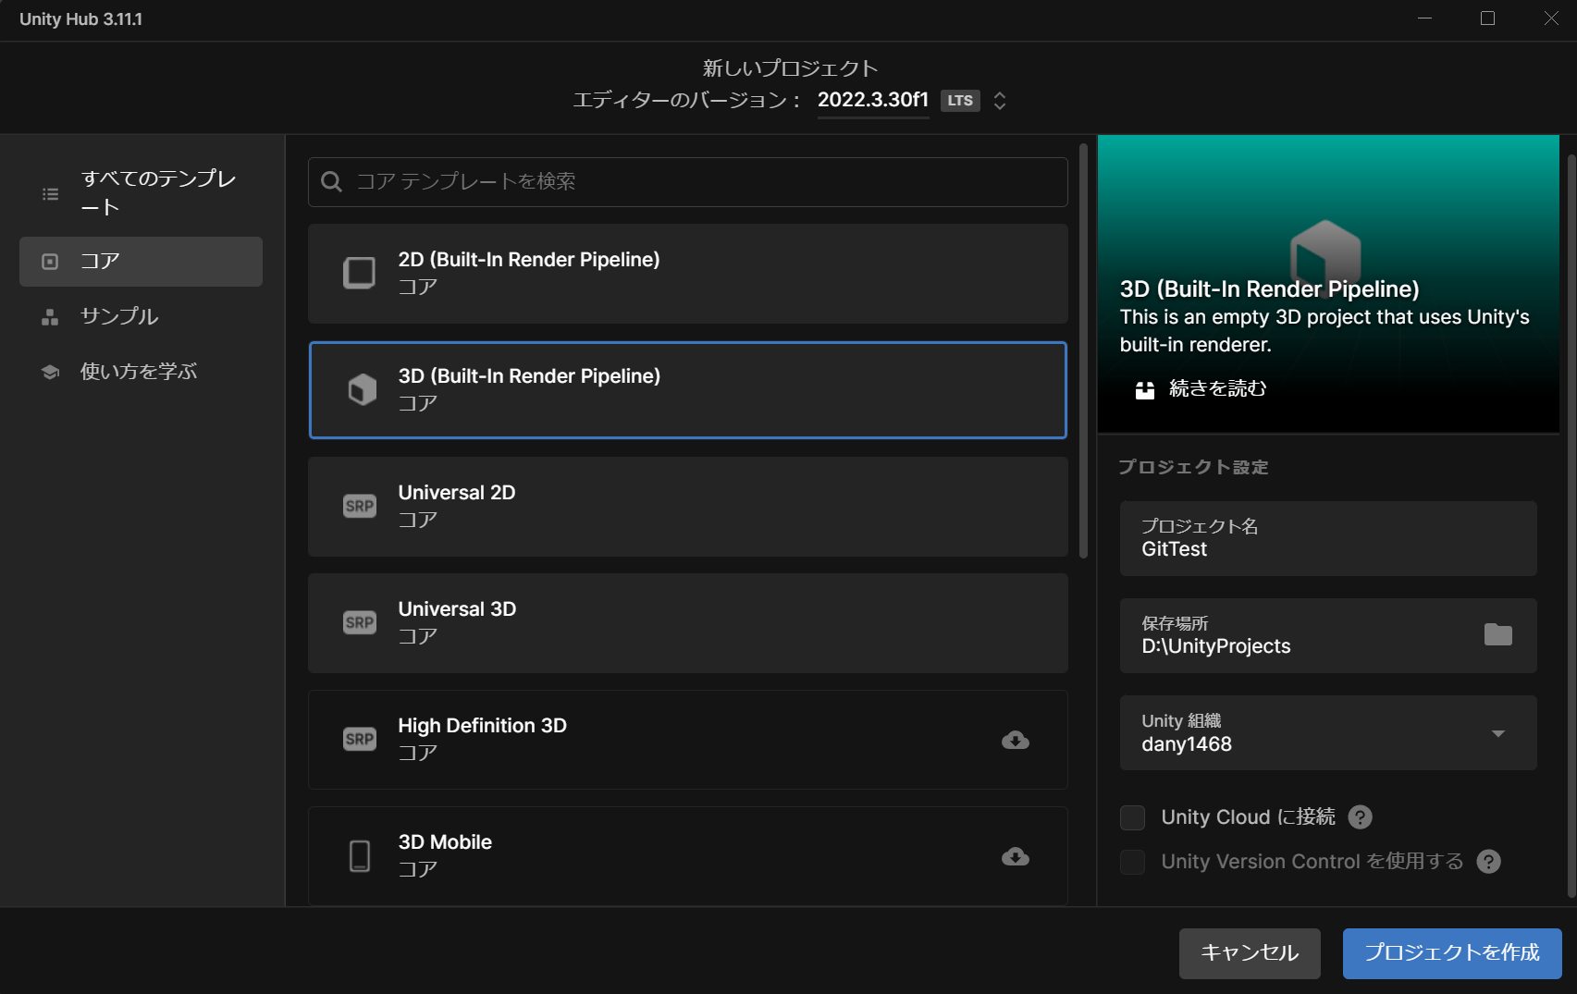Click the SRP icon for High Definition 3D
The image size is (1577, 994).
coord(360,739)
